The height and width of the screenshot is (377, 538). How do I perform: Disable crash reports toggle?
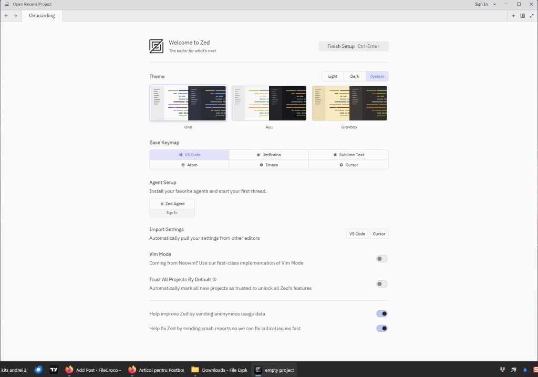click(x=381, y=329)
